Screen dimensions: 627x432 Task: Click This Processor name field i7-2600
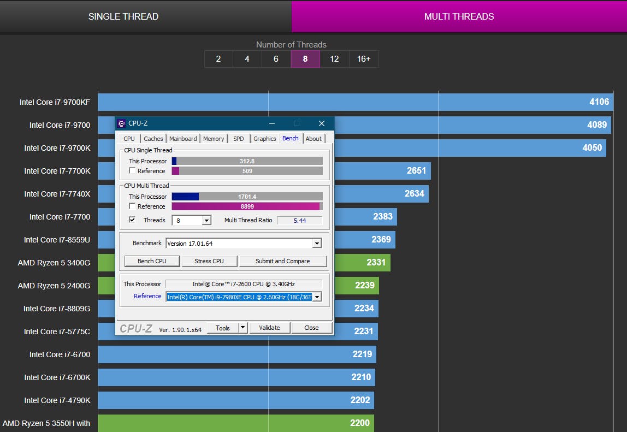(x=244, y=284)
